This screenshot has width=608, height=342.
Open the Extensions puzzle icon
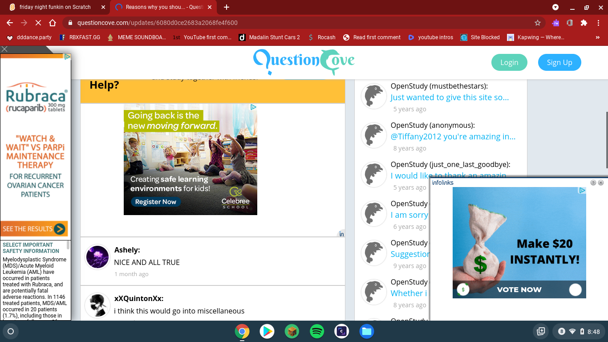(x=584, y=23)
